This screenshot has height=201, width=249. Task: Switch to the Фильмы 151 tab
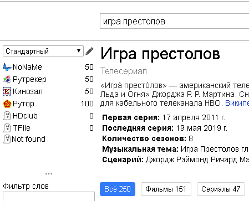pos(166,189)
